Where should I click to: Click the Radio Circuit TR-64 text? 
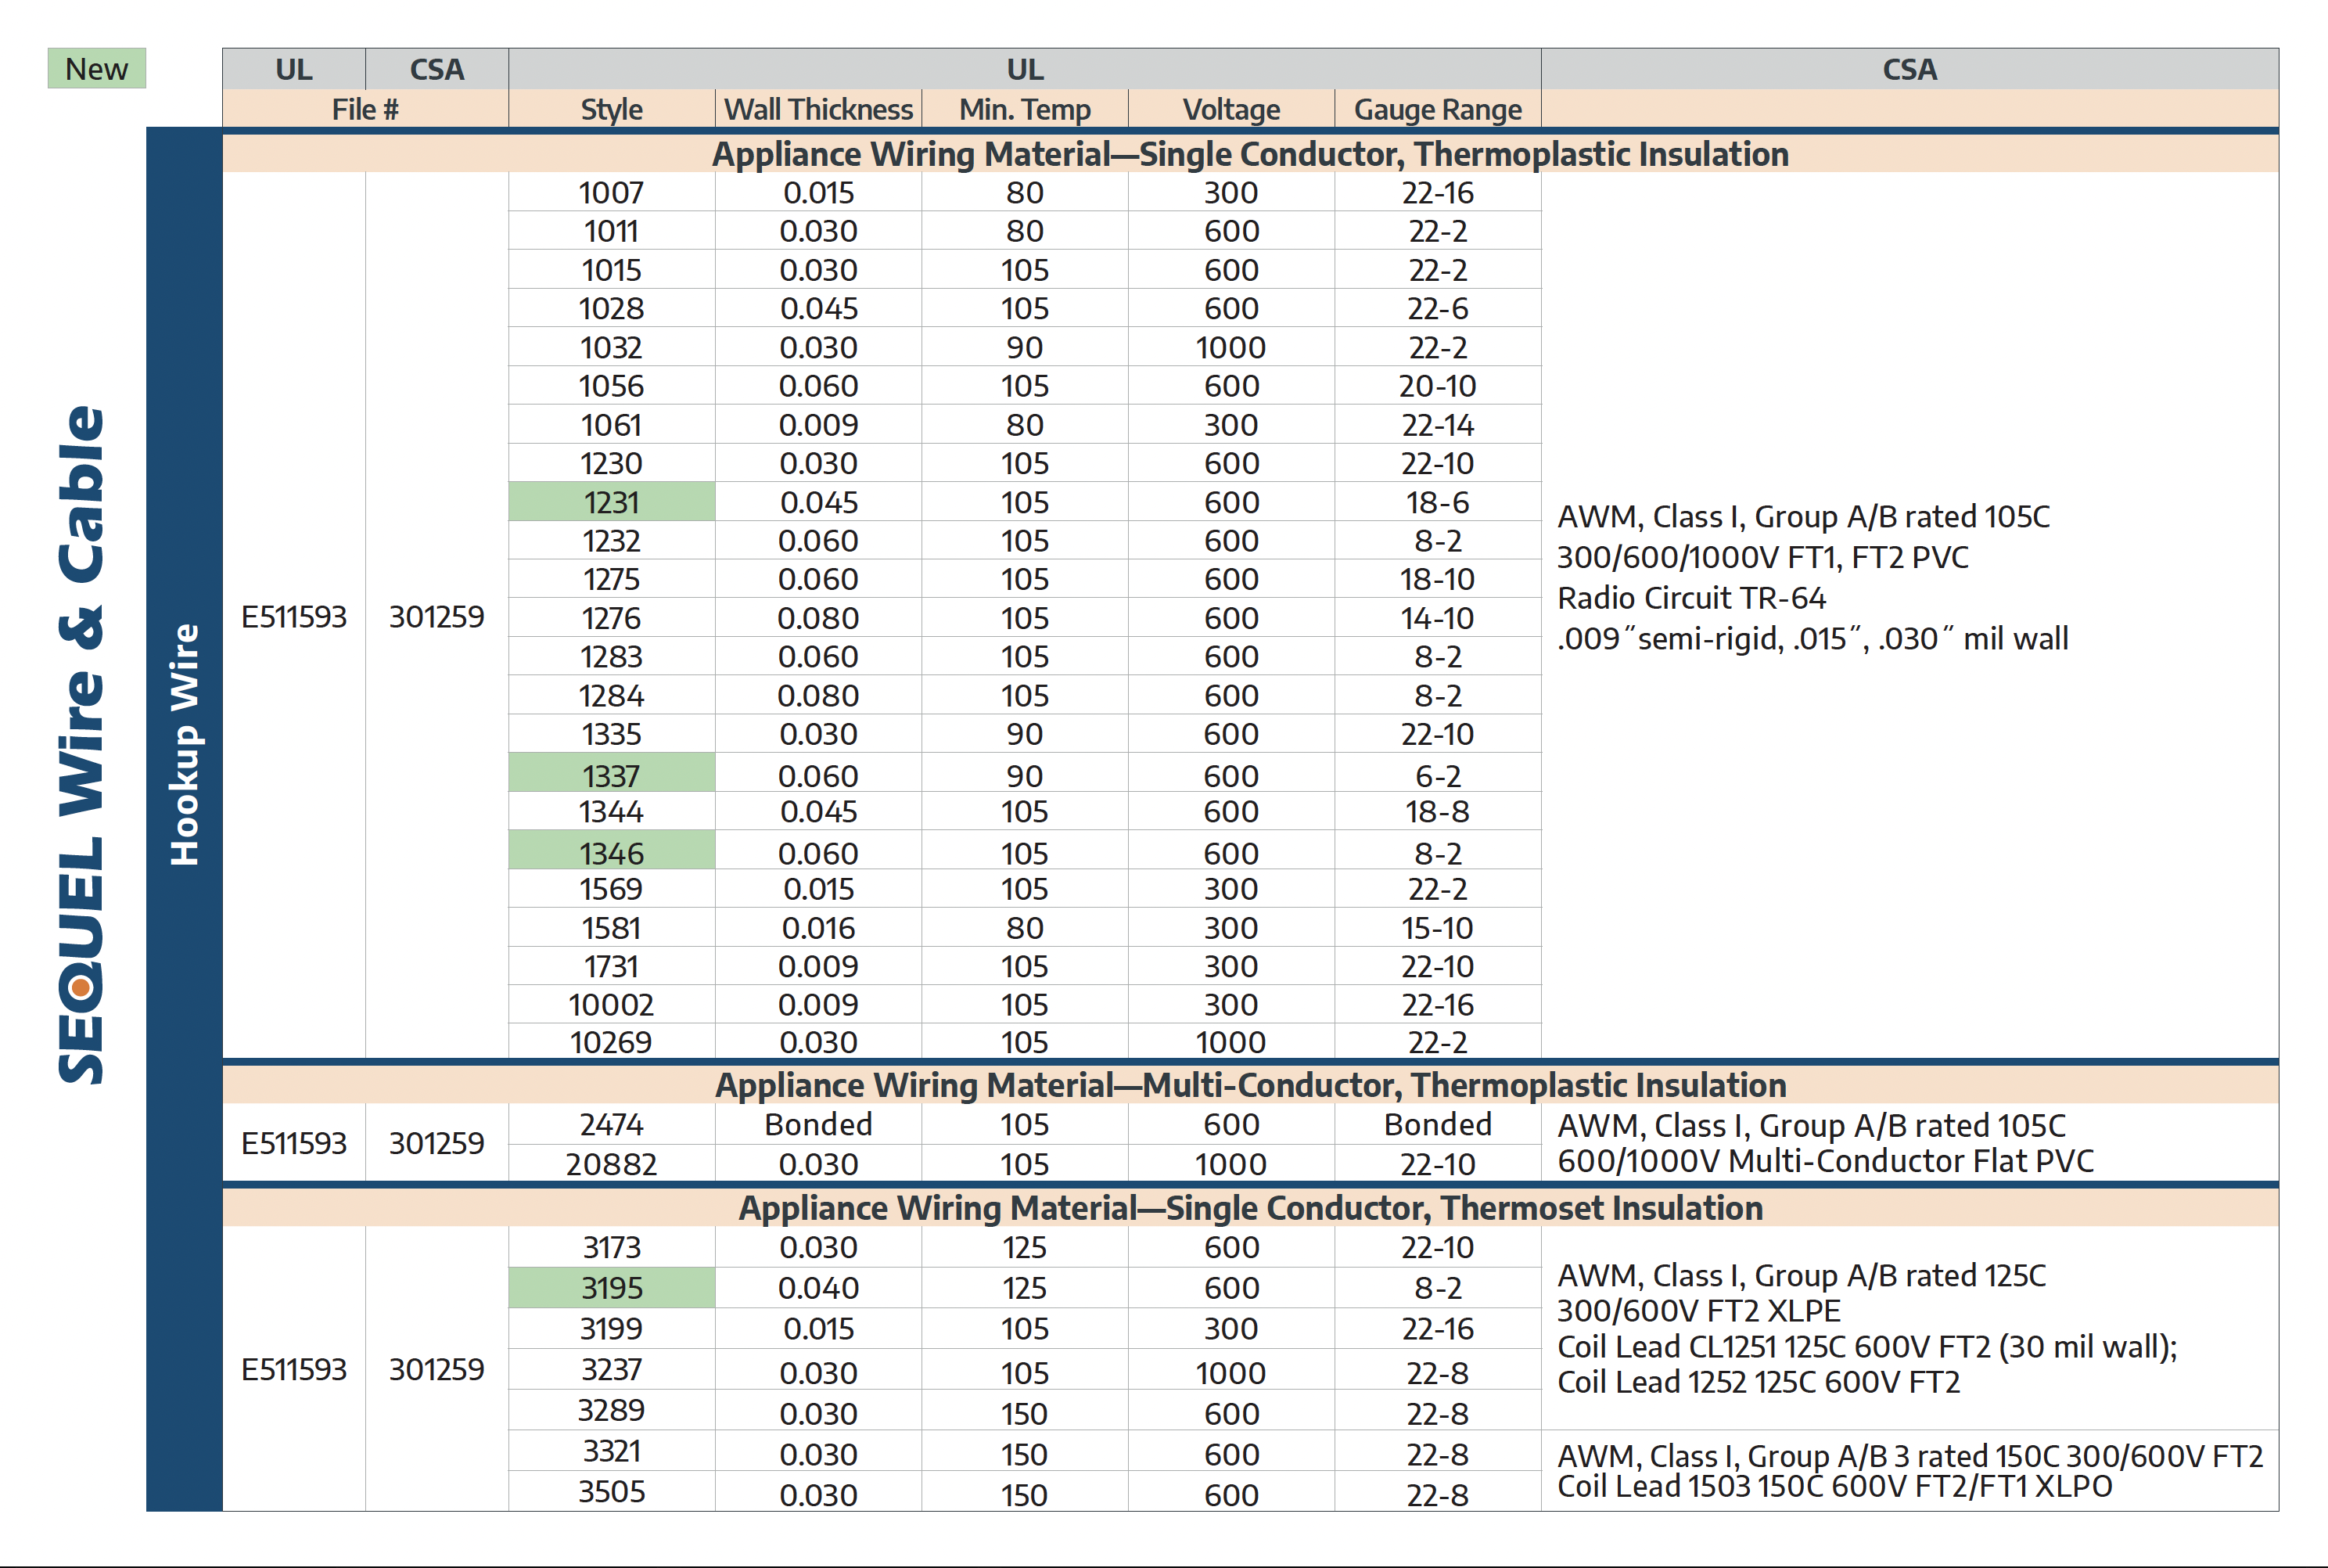1691,598
